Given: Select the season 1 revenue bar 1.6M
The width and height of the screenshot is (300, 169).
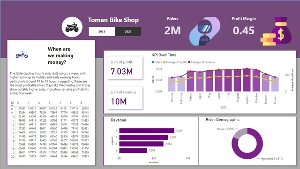Looking at the screenshot, I should point(133,150).
